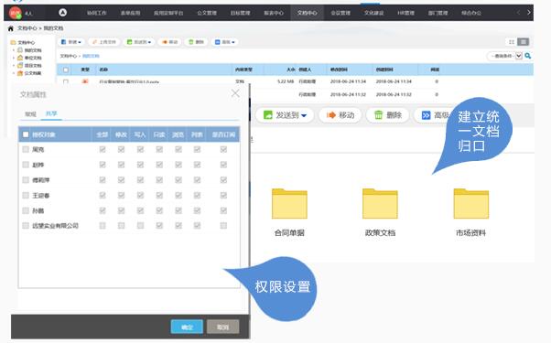Open HR管理 in the top navigation
The width and height of the screenshot is (551, 343).
[405, 13]
